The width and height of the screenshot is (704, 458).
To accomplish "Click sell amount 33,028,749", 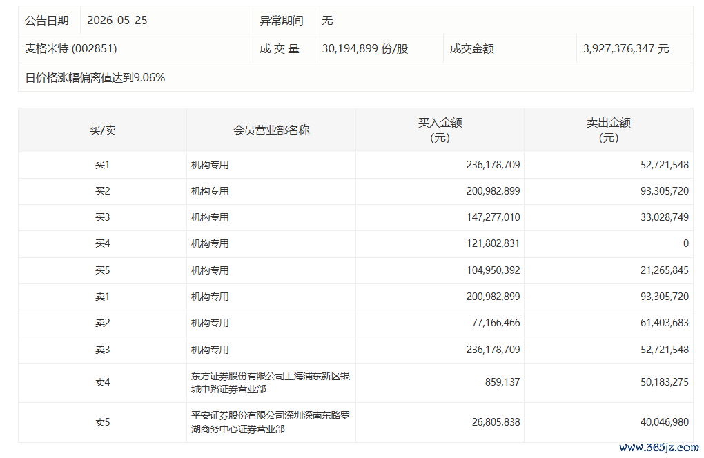I will 665,217.
